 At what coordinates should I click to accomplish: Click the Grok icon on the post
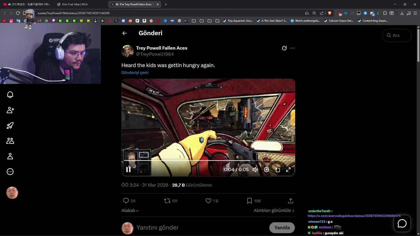pyautogui.click(x=284, y=48)
